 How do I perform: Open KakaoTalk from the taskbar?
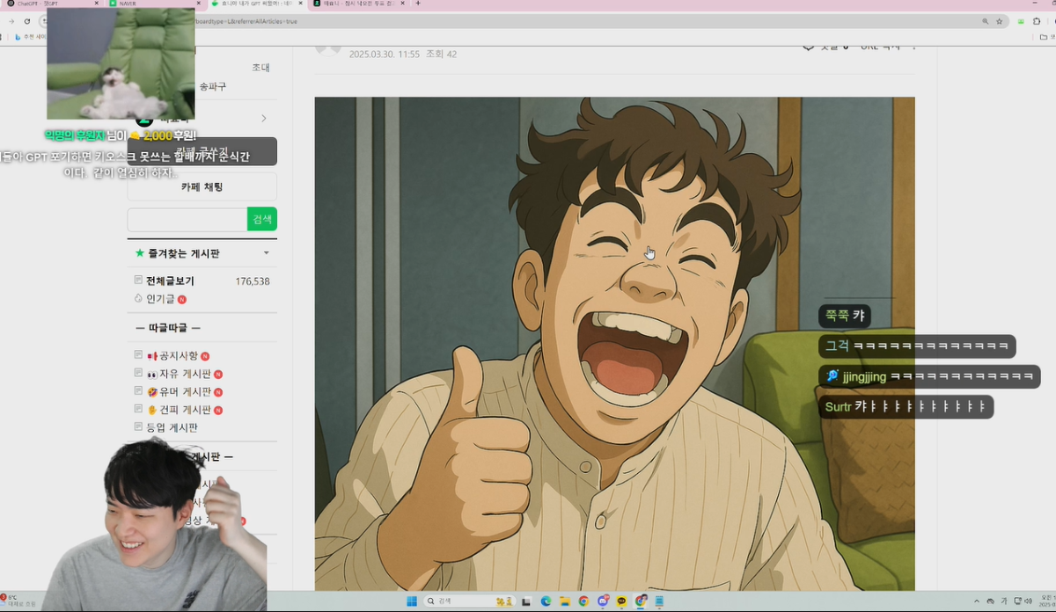[x=622, y=601]
